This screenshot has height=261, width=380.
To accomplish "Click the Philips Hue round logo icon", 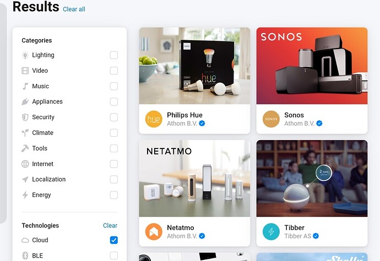I will [154, 119].
